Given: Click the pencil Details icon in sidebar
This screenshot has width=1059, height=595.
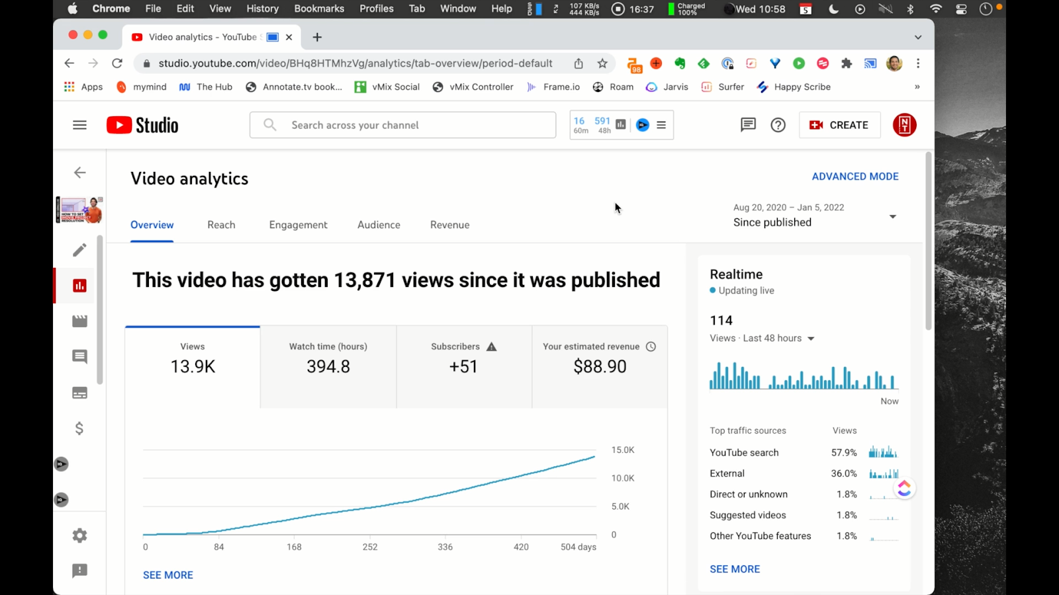Looking at the screenshot, I should pyautogui.click(x=79, y=250).
